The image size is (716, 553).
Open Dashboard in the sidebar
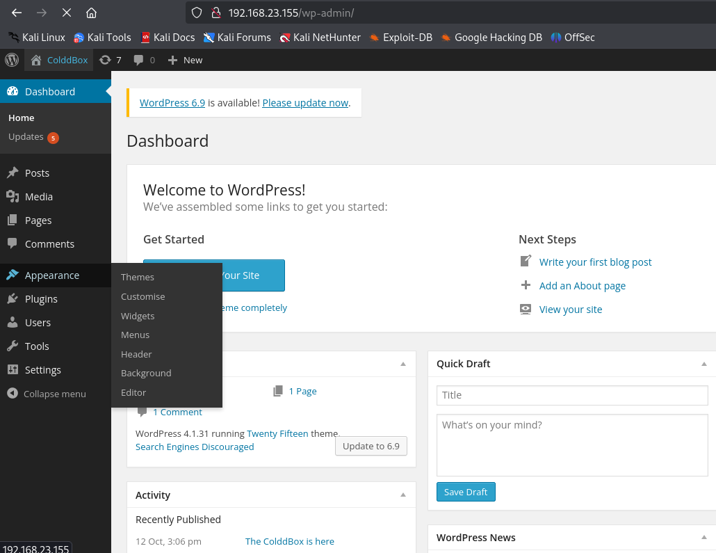[x=55, y=91]
